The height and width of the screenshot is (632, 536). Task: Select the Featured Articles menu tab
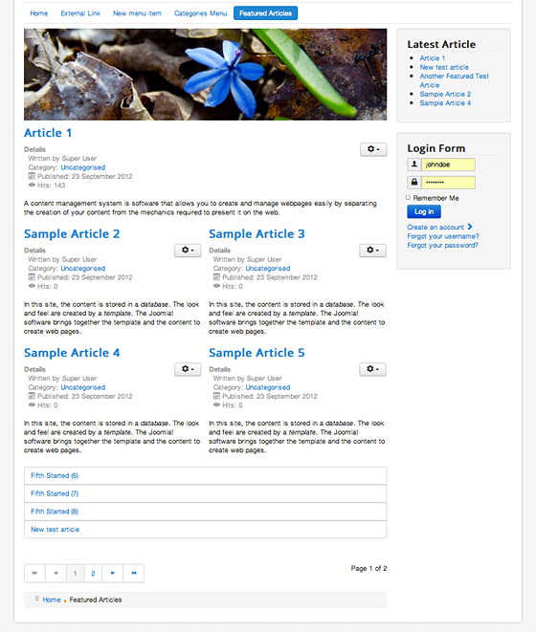coord(265,13)
